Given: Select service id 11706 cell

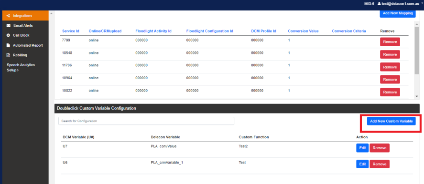Looking at the screenshot, I should [x=66, y=65].
